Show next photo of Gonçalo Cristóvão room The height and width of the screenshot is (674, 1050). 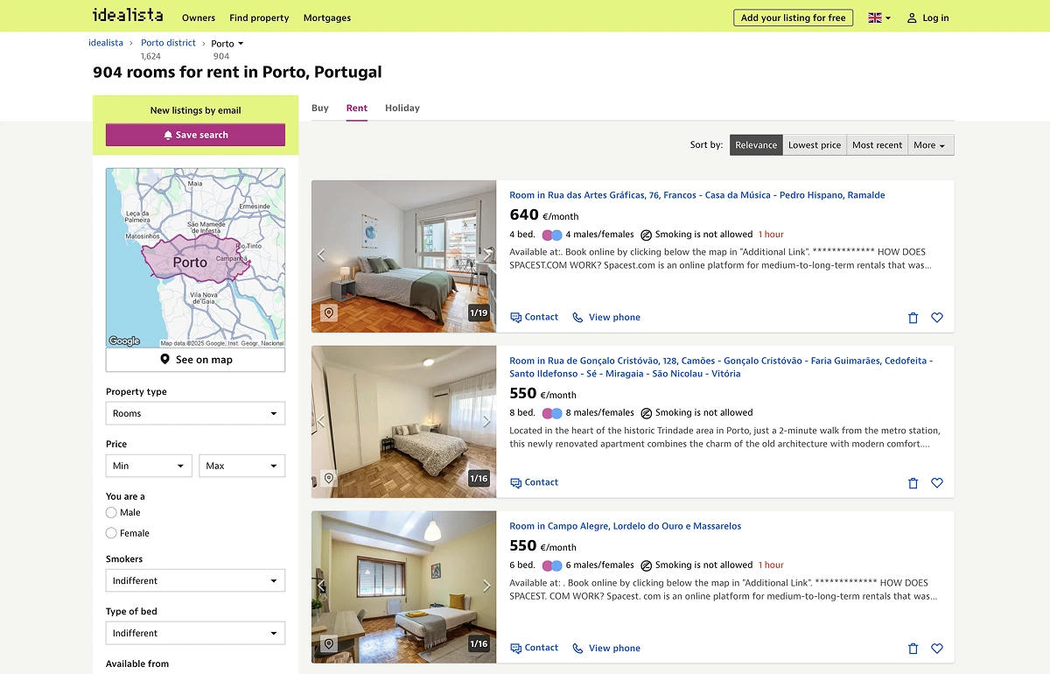click(486, 421)
